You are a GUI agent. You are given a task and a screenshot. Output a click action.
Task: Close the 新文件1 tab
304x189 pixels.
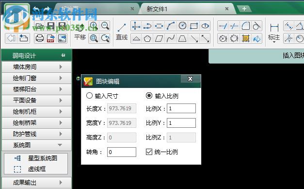pos(227,9)
